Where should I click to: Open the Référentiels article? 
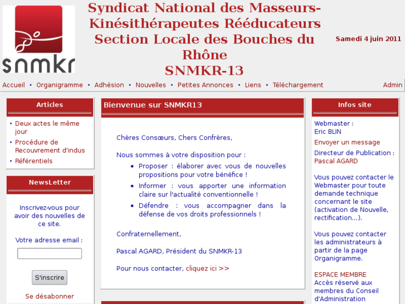coord(33,161)
